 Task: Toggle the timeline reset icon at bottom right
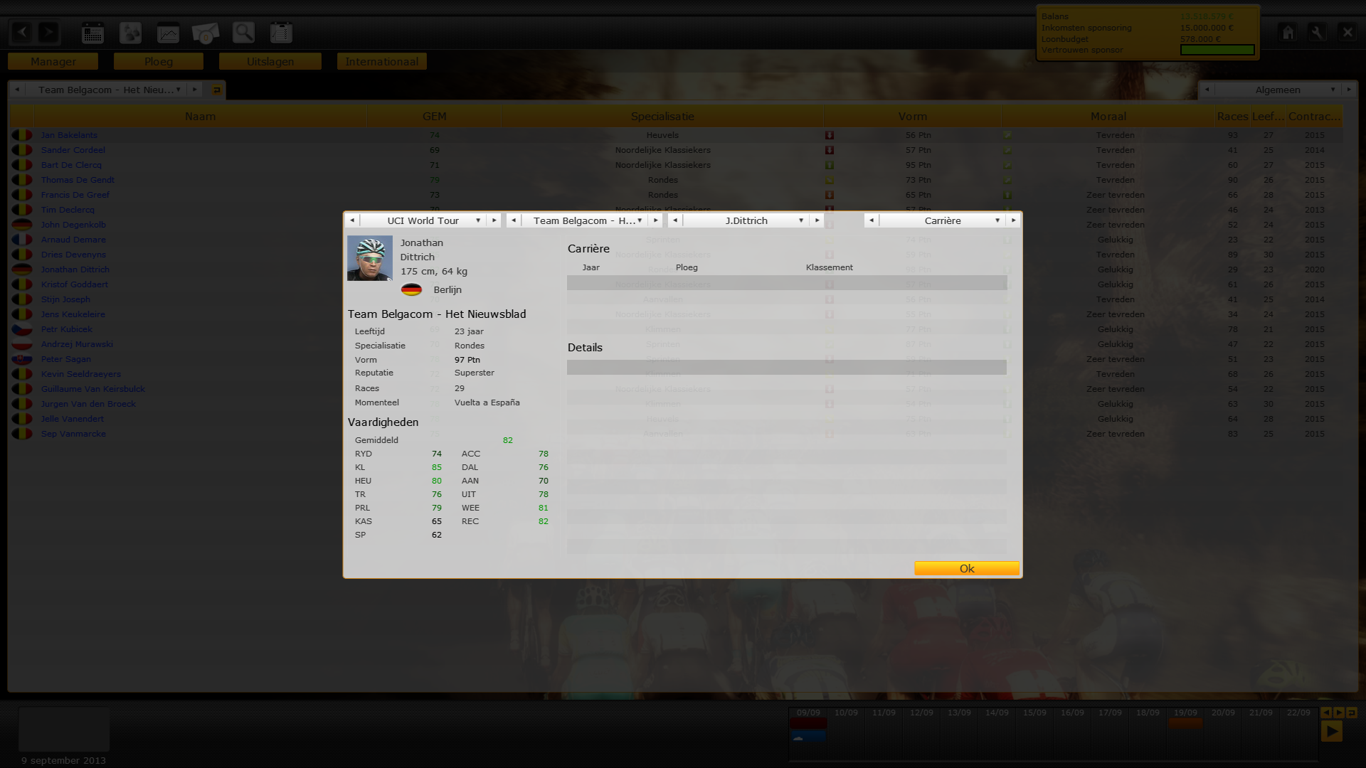coord(1352,713)
